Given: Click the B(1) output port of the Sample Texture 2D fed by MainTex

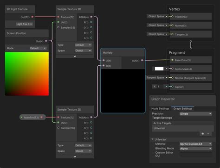Looking at the screenshot, I should (x=91, y=133).
